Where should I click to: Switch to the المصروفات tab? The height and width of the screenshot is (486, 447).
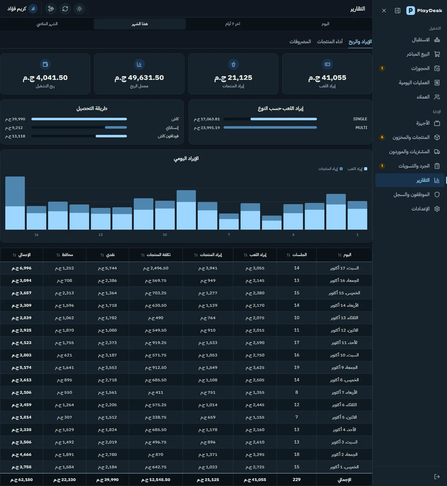[x=300, y=42]
